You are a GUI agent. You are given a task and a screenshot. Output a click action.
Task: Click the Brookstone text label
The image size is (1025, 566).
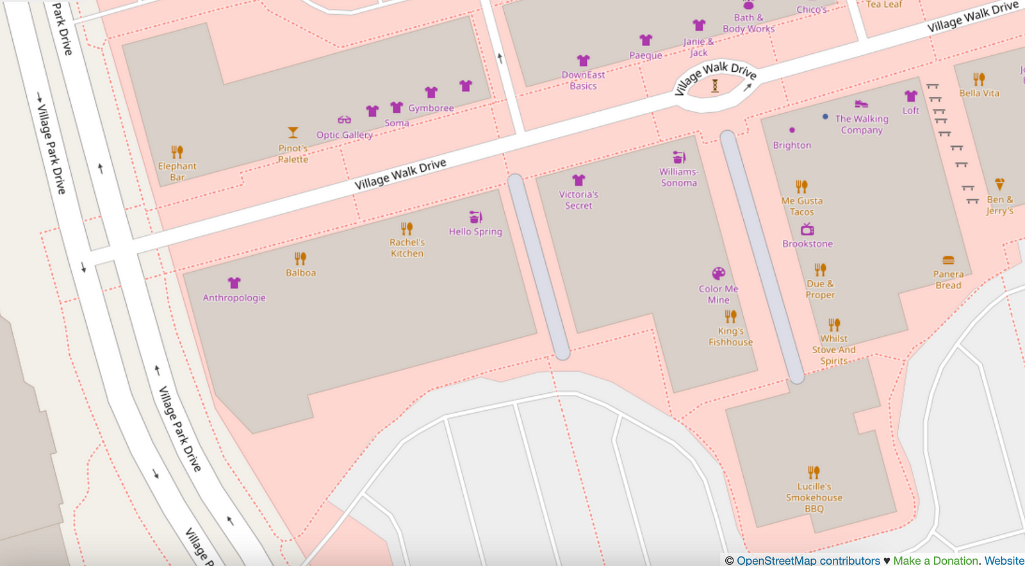(807, 244)
